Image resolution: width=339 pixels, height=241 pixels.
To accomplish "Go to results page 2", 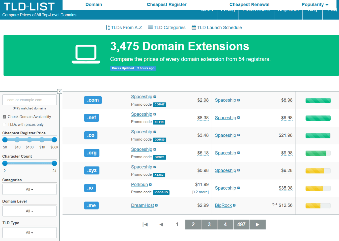I will coord(193,225).
